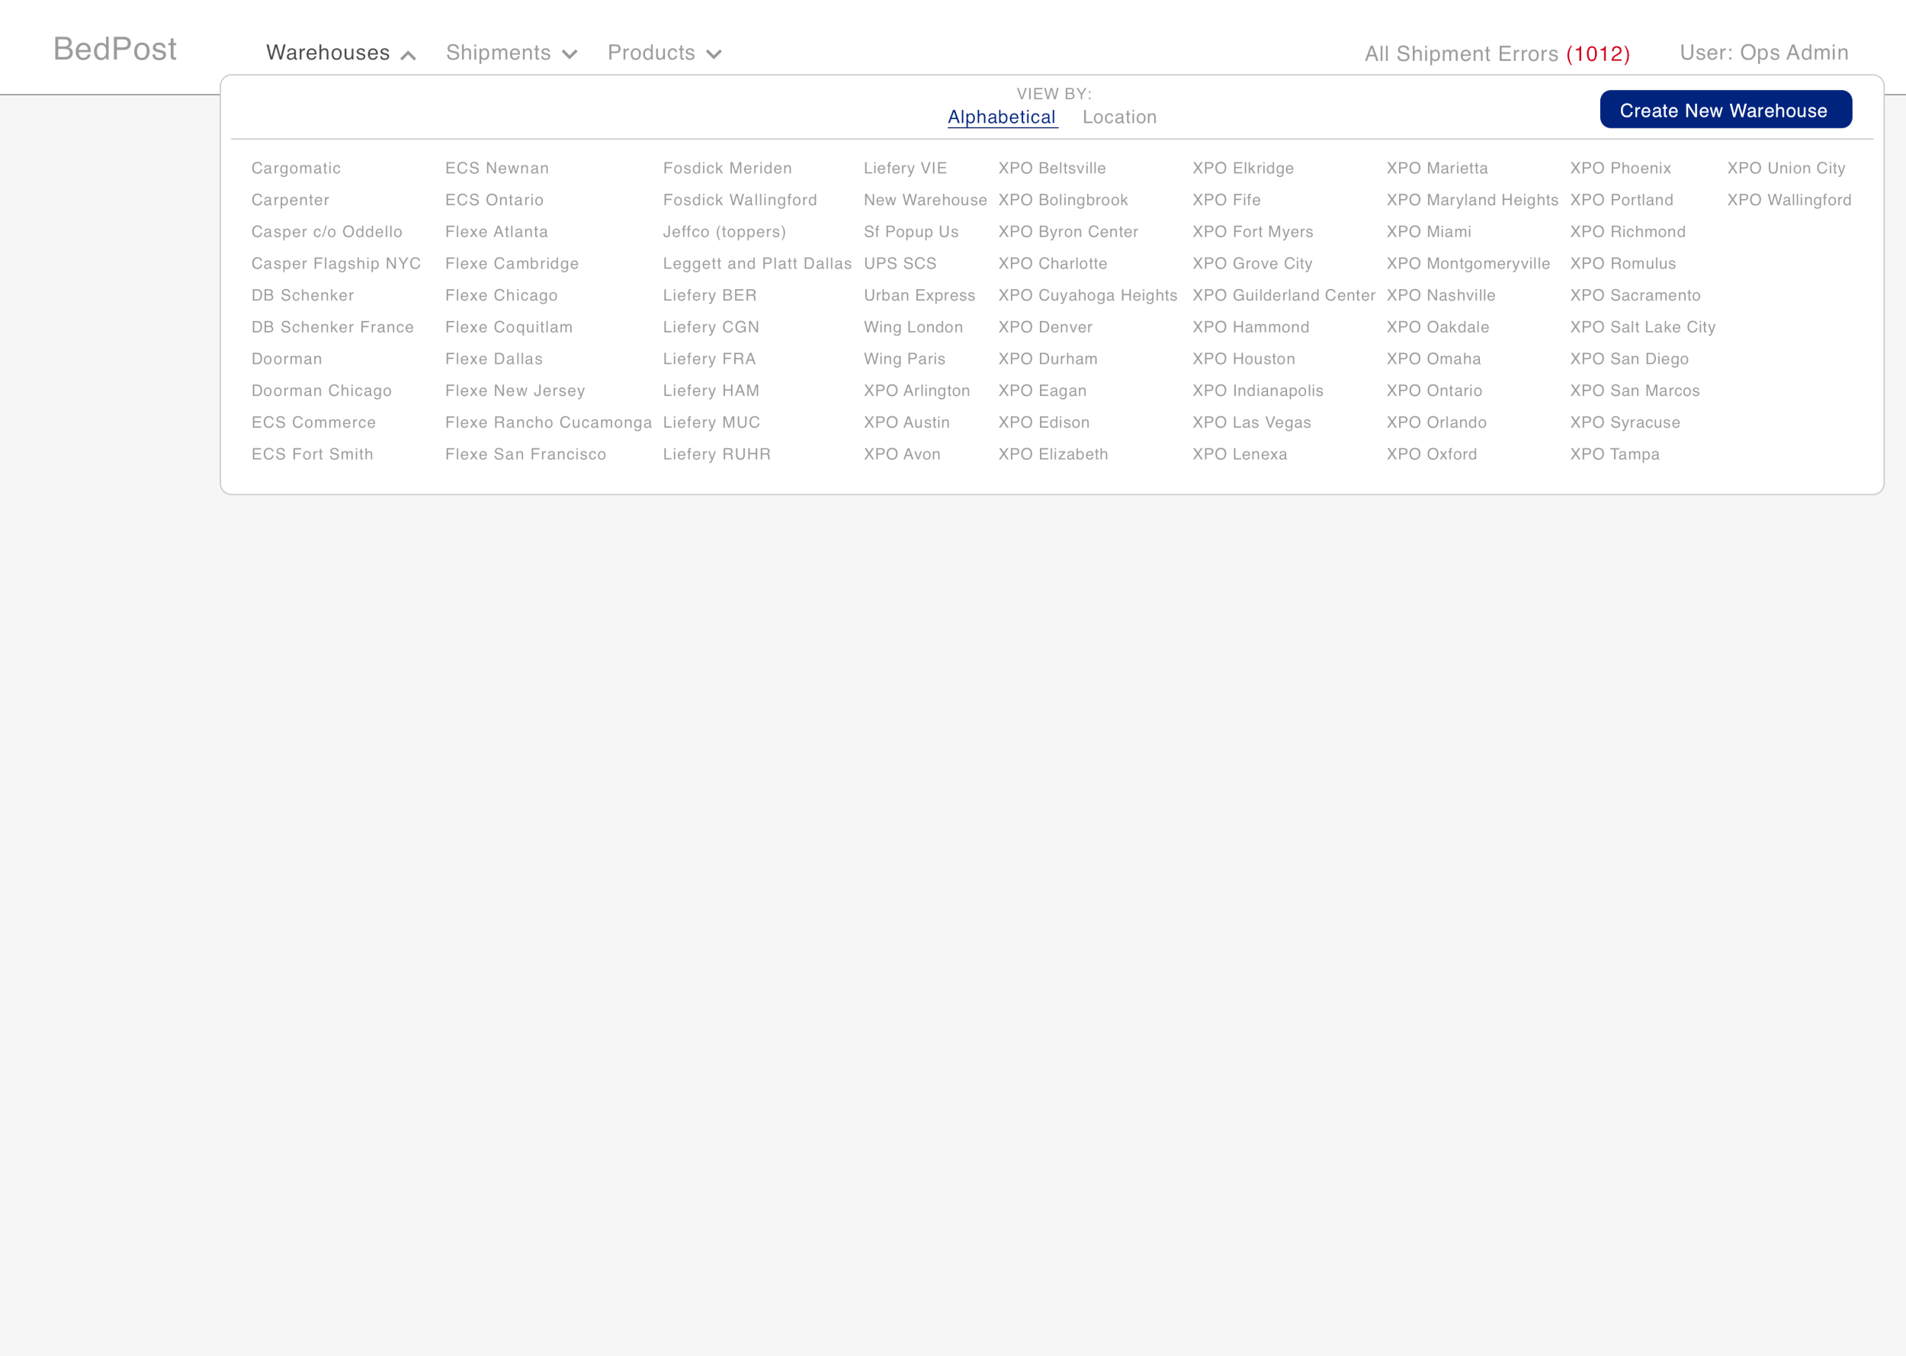Image resolution: width=1906 pixels, height=1356 pixels.
Task: Open ECS Ontario warehouse
Action: pos(494,200)
